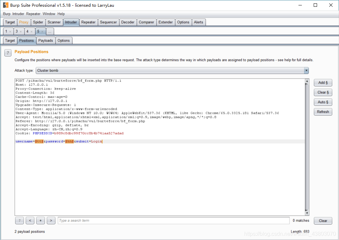Switch to the Spider tab

point(38,22)
